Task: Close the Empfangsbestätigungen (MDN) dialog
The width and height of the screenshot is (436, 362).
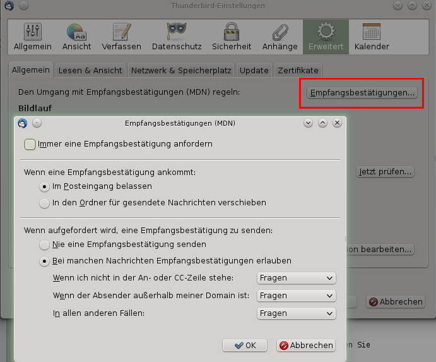Action: click(337, 123)
